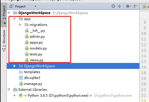This screenshot has height=102, width=149.
Task: Open the Project view dropdown
Action: tap(35, 6)
